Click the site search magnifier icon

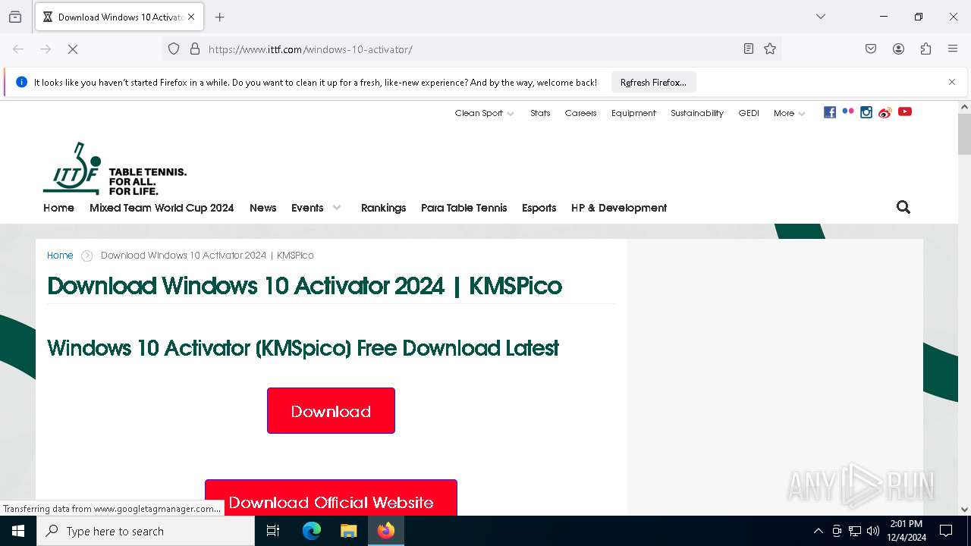click(903, 207)
